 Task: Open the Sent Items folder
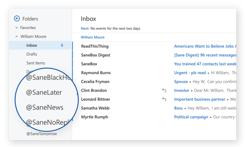point(36,63)
